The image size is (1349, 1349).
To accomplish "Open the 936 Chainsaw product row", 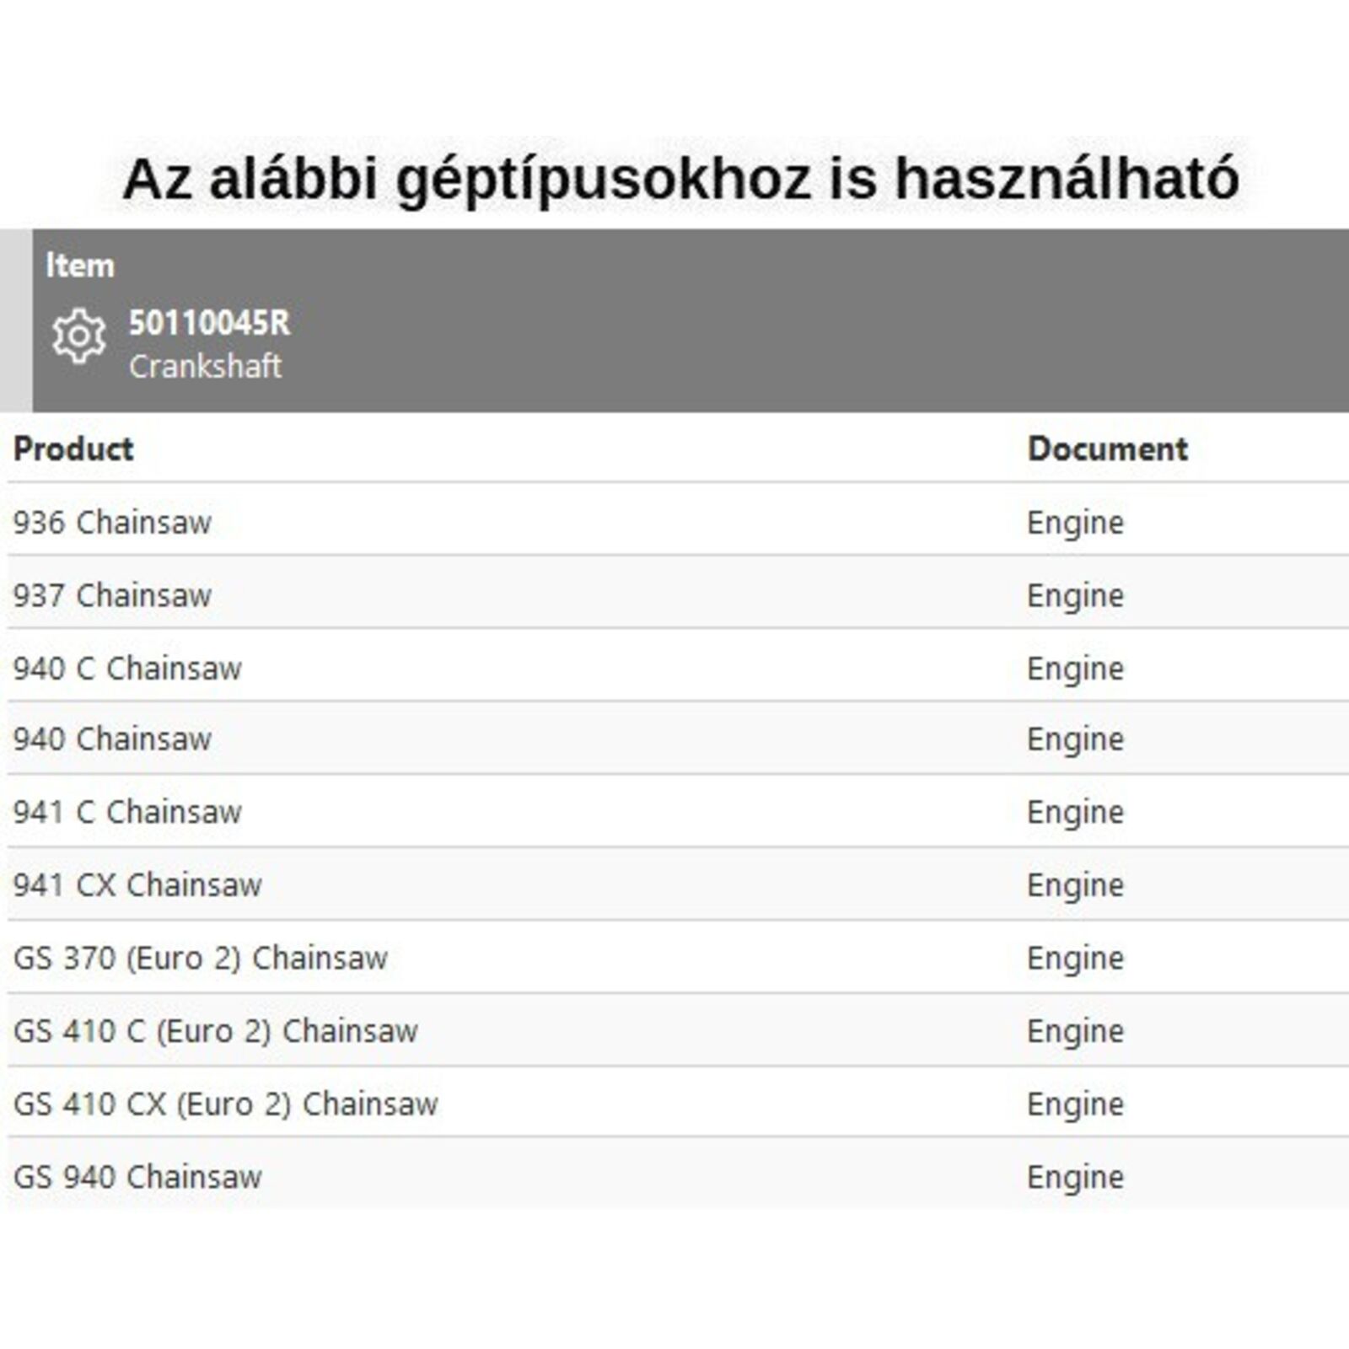I will 112,523.
